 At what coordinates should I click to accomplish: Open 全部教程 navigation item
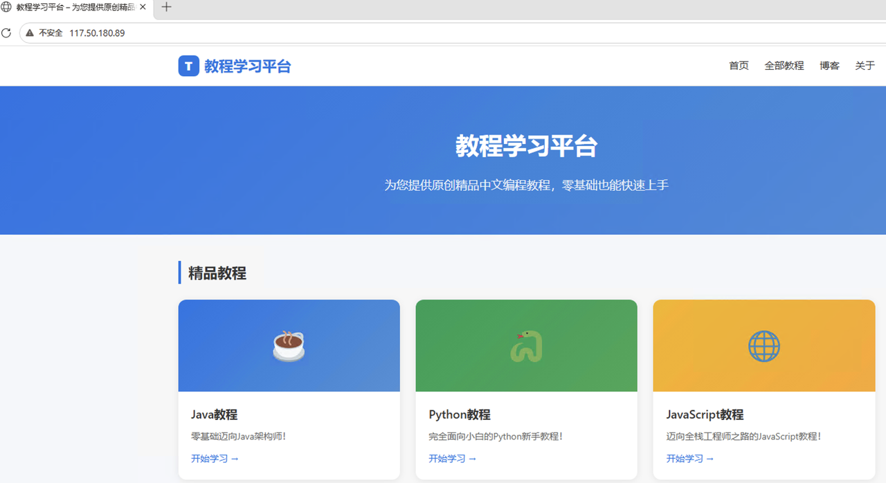click(x=784, y=66)
